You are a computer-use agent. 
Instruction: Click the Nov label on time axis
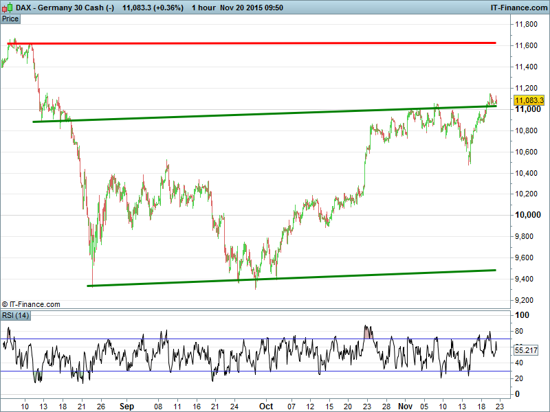coord(407,407)
